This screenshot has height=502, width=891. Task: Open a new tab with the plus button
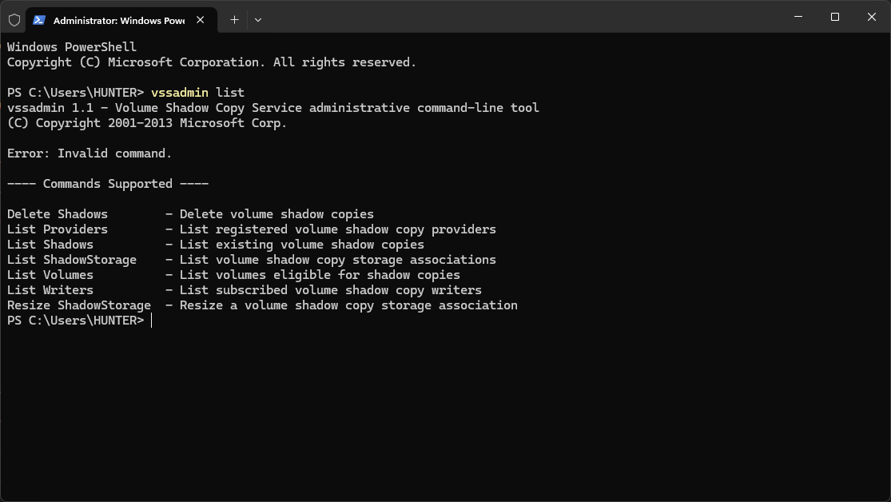234,20
